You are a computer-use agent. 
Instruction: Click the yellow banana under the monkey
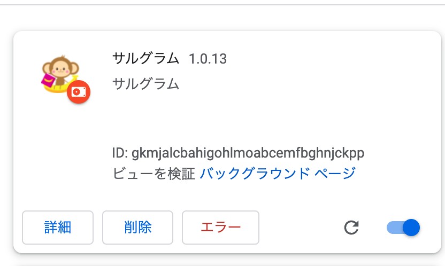[x=56, y=88]
